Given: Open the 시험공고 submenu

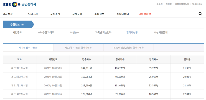Looking at the screenshot, I should pyautogui.click(x=17, y=32).
